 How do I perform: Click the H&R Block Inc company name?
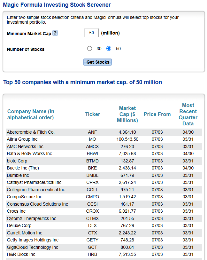[x=21, y=254]
